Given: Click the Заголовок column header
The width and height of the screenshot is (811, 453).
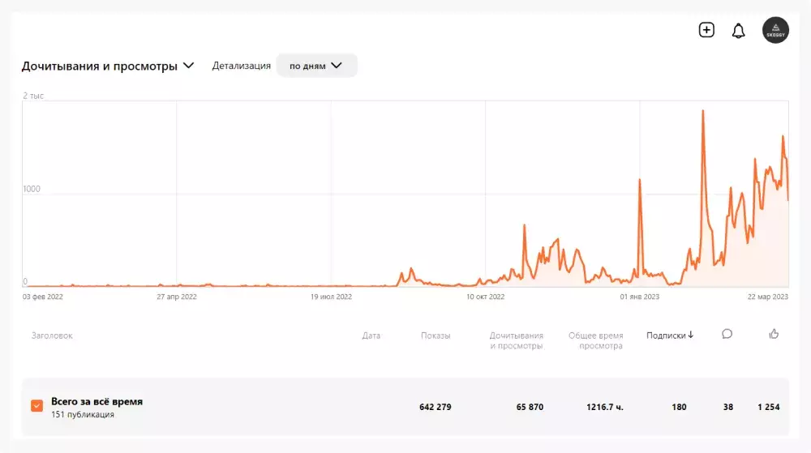Looking at the screenshot, I should pyautogui.click(x=52, y=335).
